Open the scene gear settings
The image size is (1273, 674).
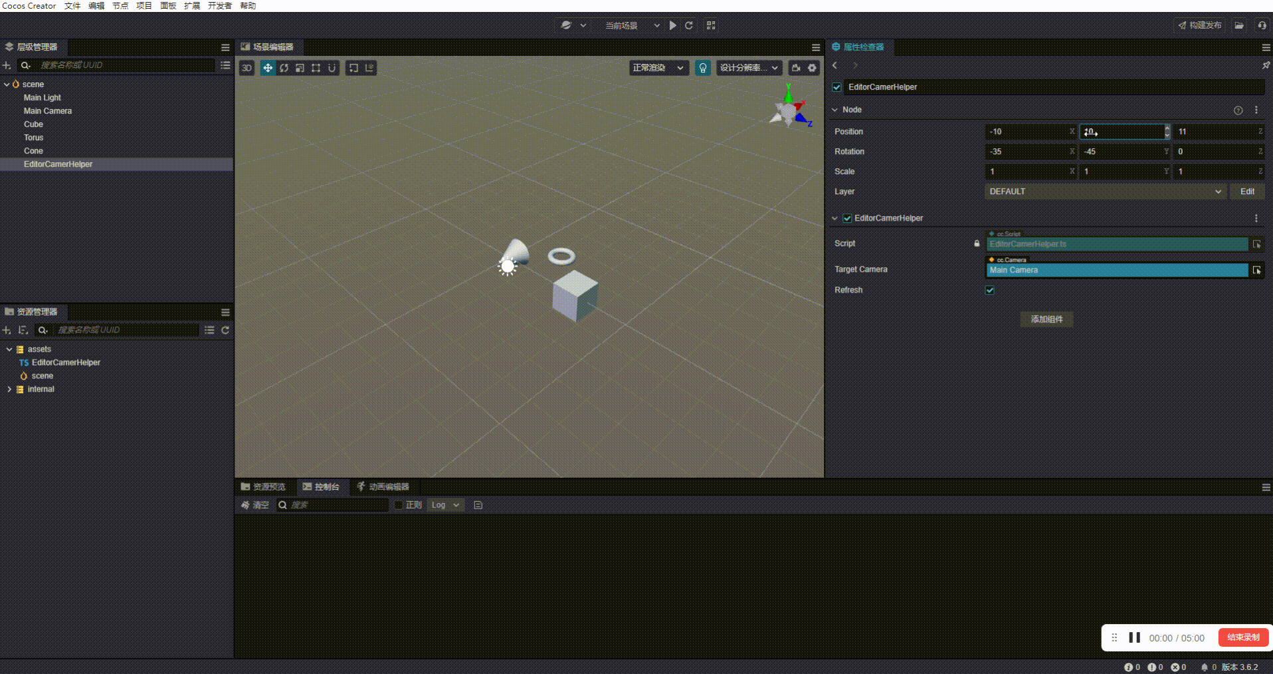coord(812,68)
